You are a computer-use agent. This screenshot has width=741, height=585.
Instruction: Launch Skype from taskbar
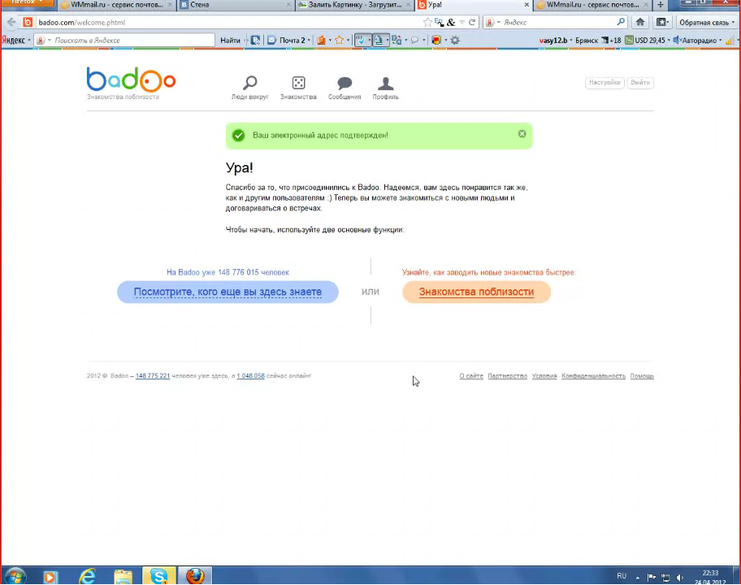(x=158, y=576)
